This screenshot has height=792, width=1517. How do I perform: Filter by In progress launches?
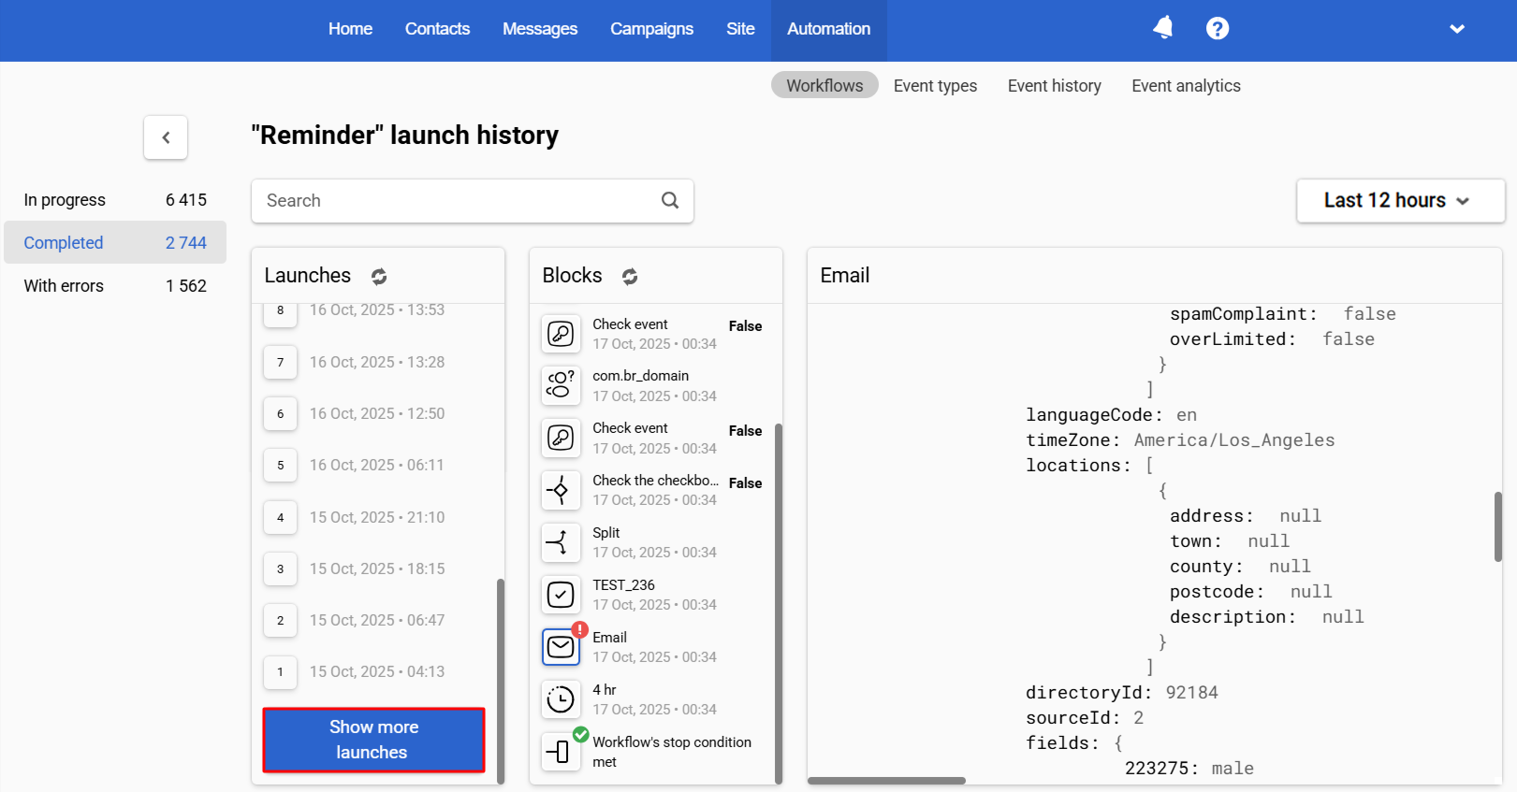point(115,200)
